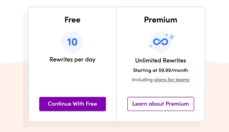Screen dimensions: 229x132
Task: Click the word day under the 10 icon
Action: point(90,60)
